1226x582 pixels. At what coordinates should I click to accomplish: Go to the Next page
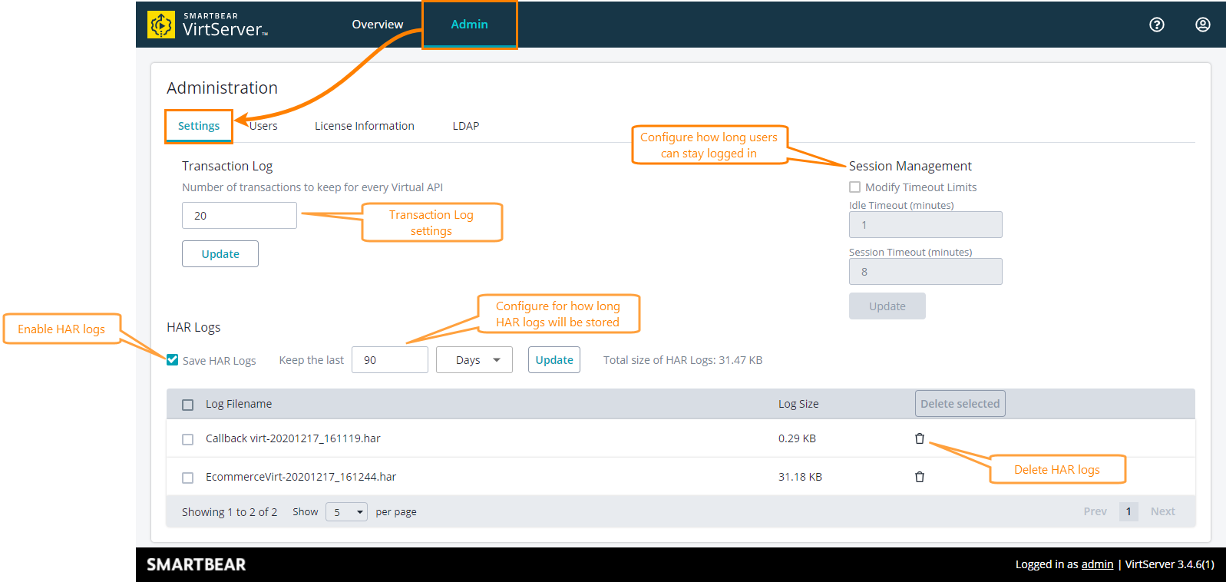tap(1163, 511)
